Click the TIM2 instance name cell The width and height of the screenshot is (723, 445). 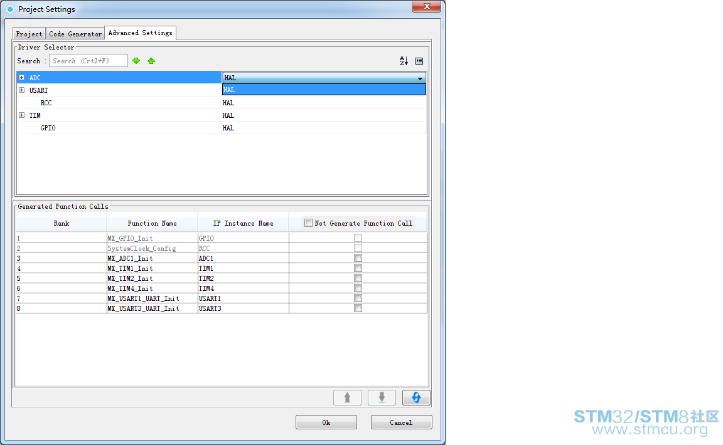tap(243, 278)
